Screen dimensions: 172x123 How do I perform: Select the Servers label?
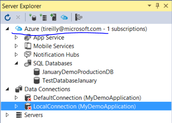(34, 115)
